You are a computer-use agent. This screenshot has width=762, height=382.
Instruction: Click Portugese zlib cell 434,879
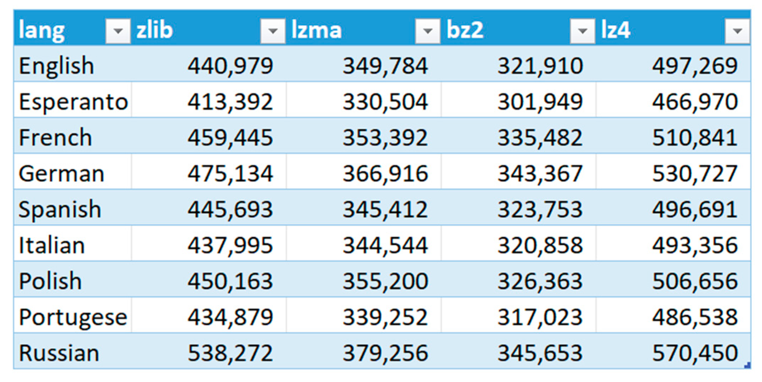[x=230, y=317]
